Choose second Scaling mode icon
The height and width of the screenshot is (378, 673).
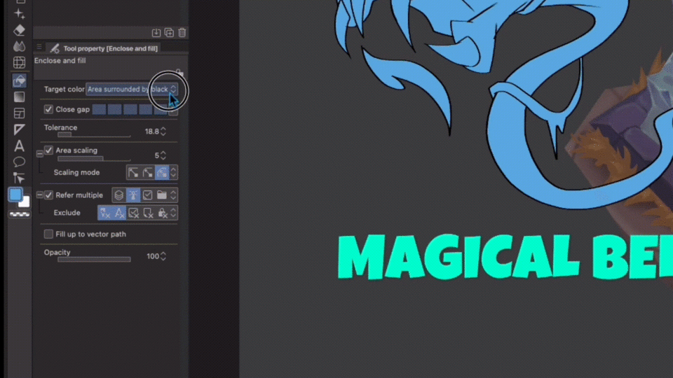(148, 172)
